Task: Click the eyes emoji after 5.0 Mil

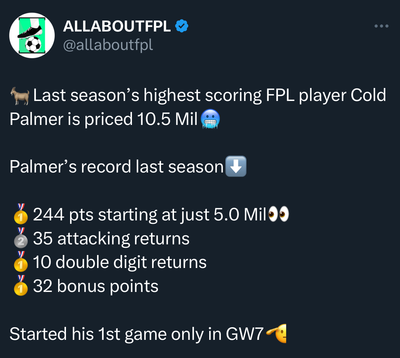Action: click(279, 214)
